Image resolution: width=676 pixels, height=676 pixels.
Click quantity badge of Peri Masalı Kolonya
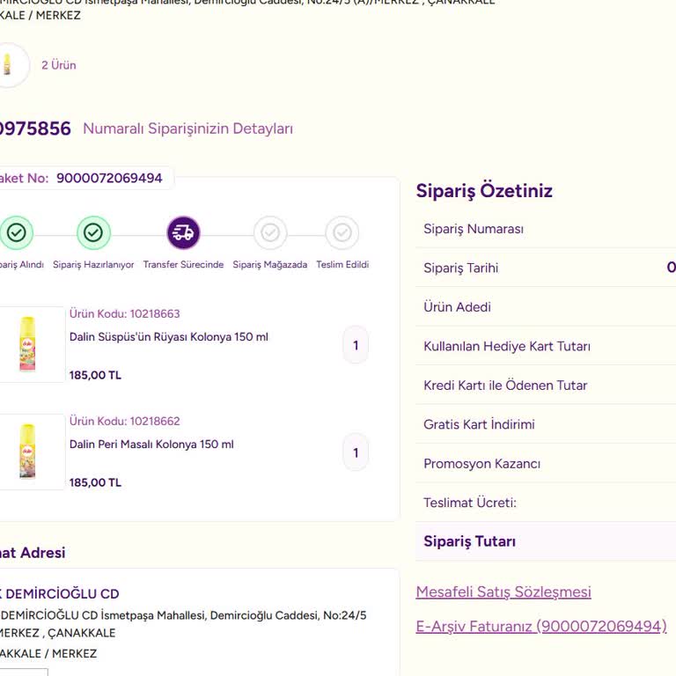click(x=356, y=452)
